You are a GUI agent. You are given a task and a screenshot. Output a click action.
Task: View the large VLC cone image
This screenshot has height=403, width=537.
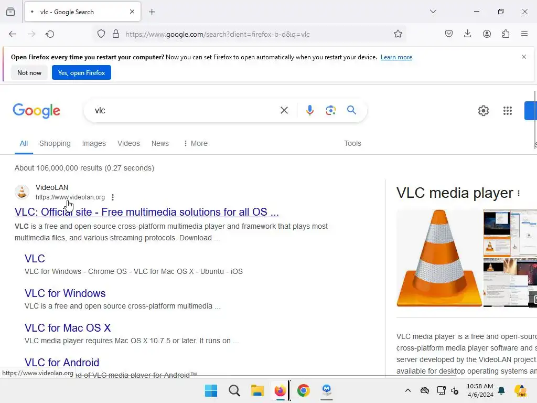tap(439, 258)
